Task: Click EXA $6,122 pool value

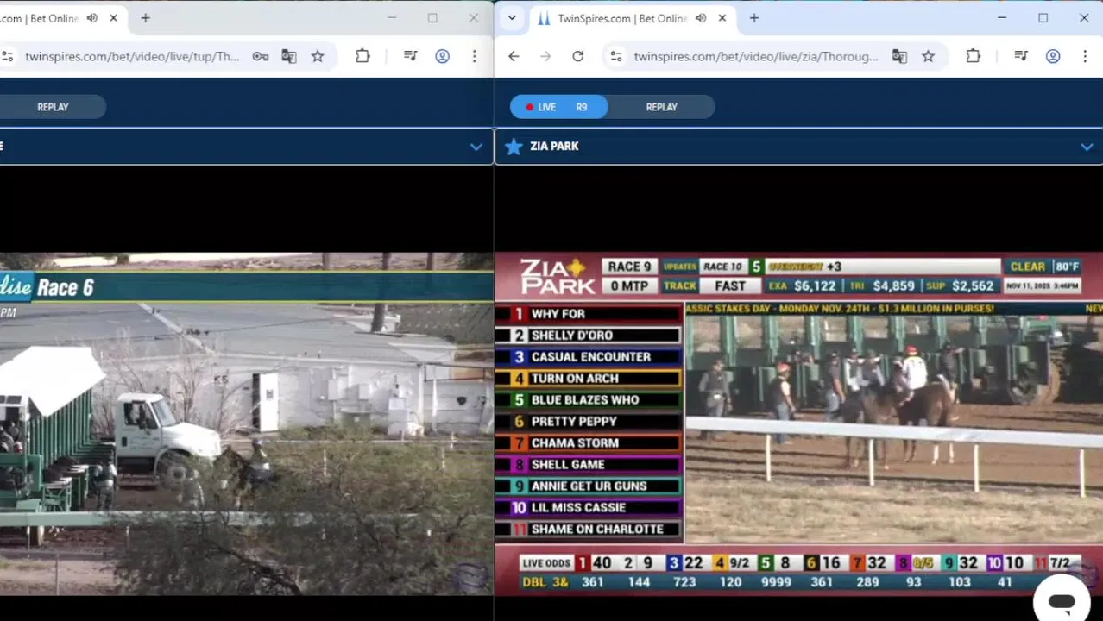Action: (x=802, y=285)
